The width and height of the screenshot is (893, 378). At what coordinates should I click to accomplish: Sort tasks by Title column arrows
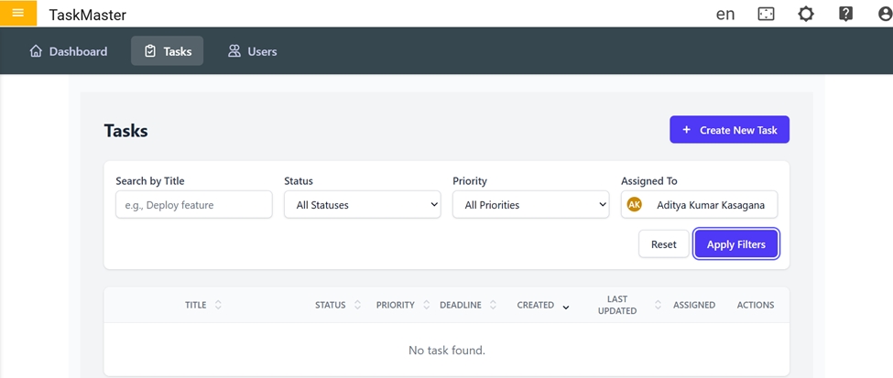(x=218, y=305)
